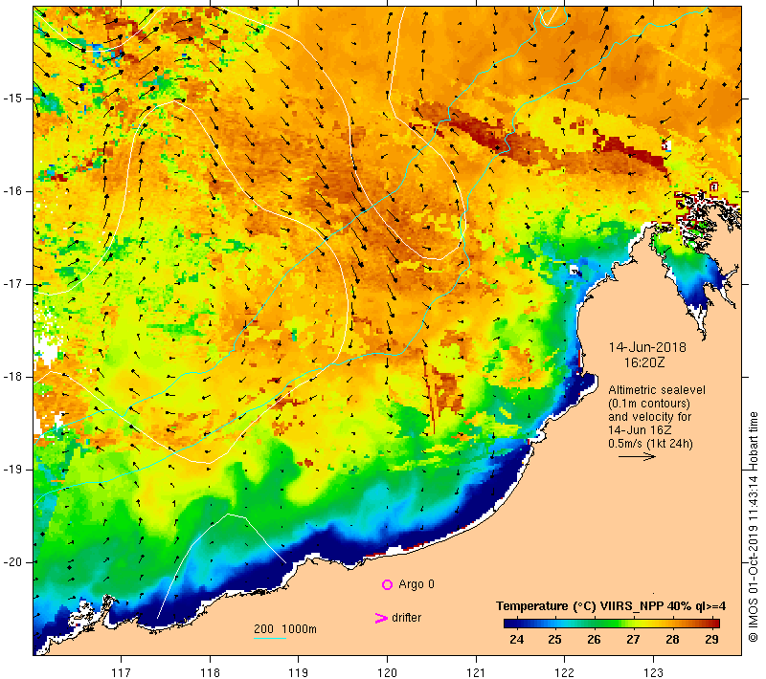
Task: Click the latitude label -16
Action: coord(12,191)
